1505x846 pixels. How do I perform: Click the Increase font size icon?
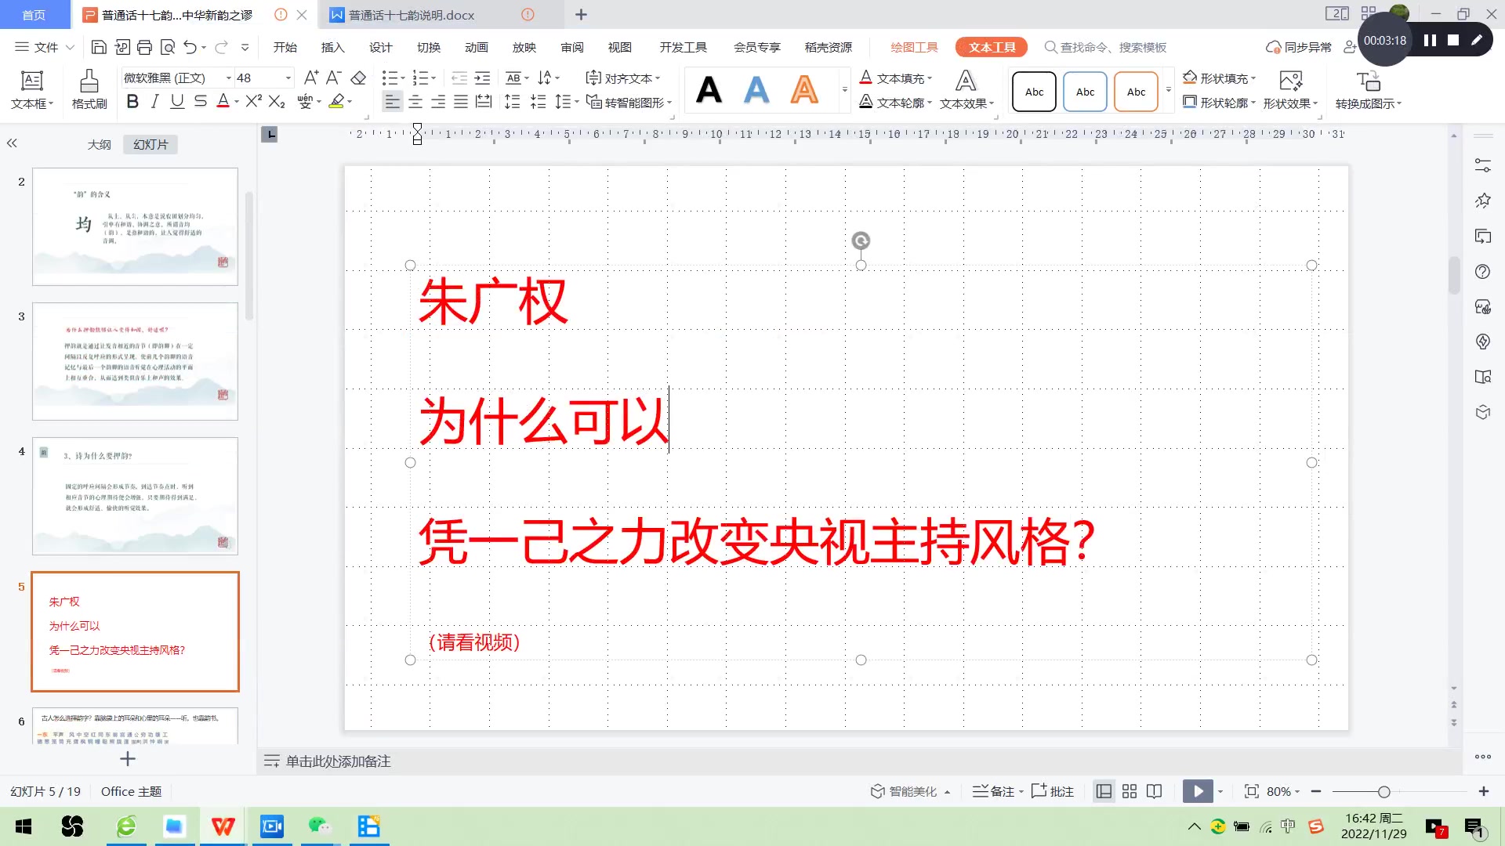coord(311,78)
